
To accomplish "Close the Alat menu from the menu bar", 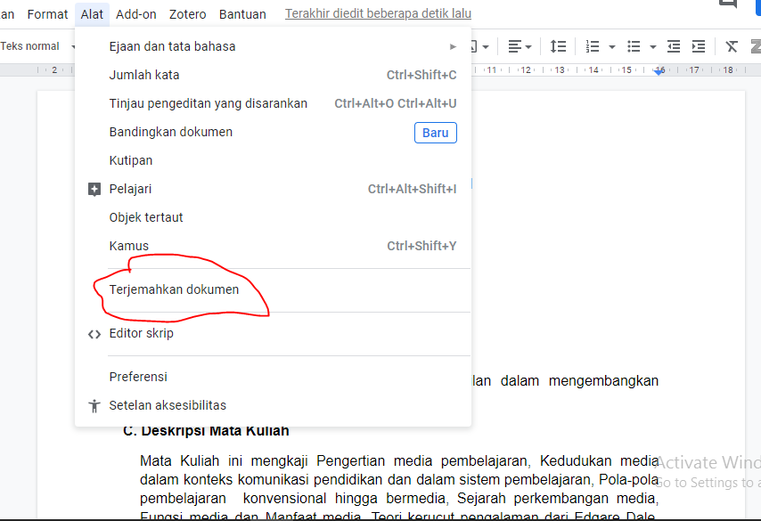I will tap(92, 14).
